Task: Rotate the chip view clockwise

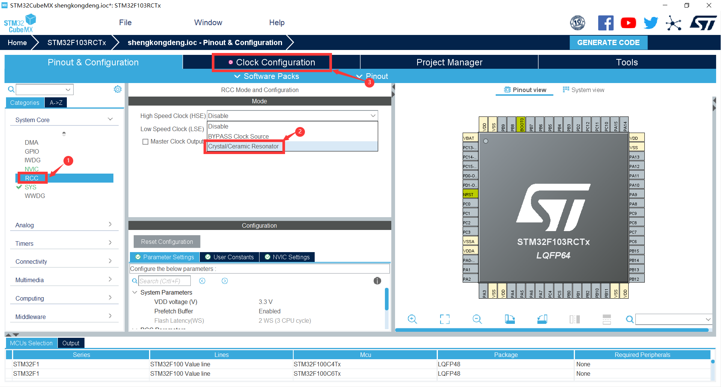Action: tap(510, 319)
